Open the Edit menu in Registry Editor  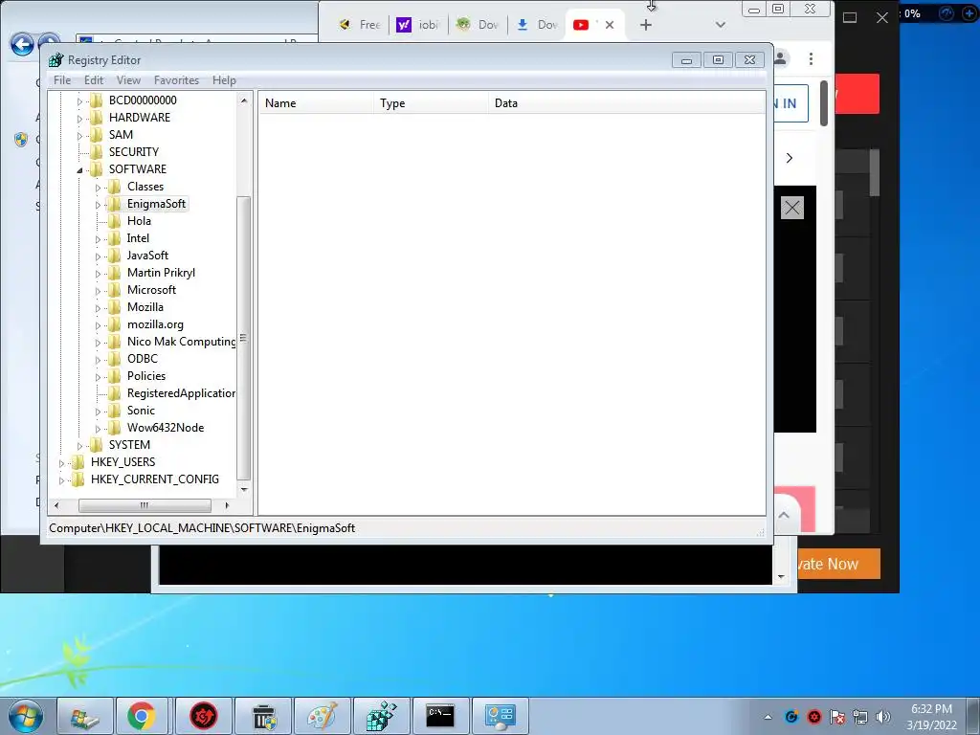tap(94, 80)
